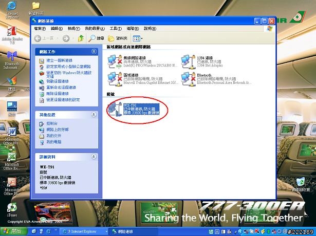
Task: Select the Adobe Reader 7.0 desktop icon
Action: (x=12, y=35)
